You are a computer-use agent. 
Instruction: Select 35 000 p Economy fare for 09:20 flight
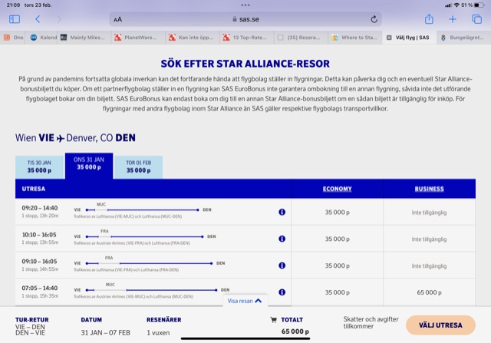tap(337, 212)
